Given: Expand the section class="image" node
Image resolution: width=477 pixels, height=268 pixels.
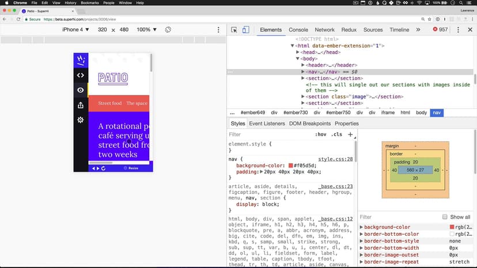Looking at the screenshot, I should pyautogui.click(x=303, y=97).
